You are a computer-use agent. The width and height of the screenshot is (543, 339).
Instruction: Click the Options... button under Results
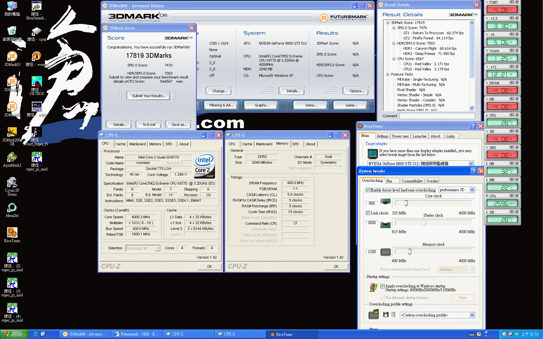(357, 91)
